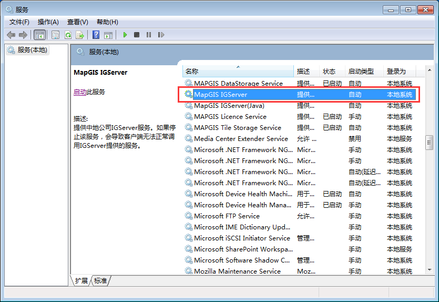Click the 禁用 startup type cell

tap(355, 139)
